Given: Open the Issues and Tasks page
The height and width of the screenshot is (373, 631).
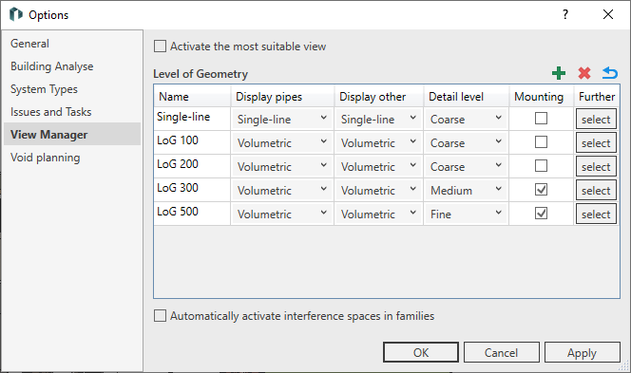Looking at the screenshot, I should 72,112.
